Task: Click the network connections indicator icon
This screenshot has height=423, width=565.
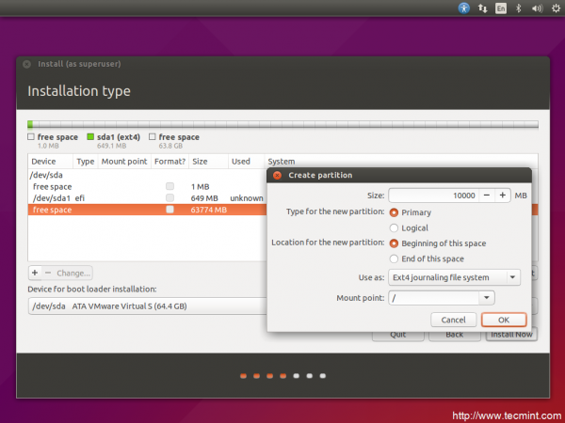Action: [x=482, y=8]
